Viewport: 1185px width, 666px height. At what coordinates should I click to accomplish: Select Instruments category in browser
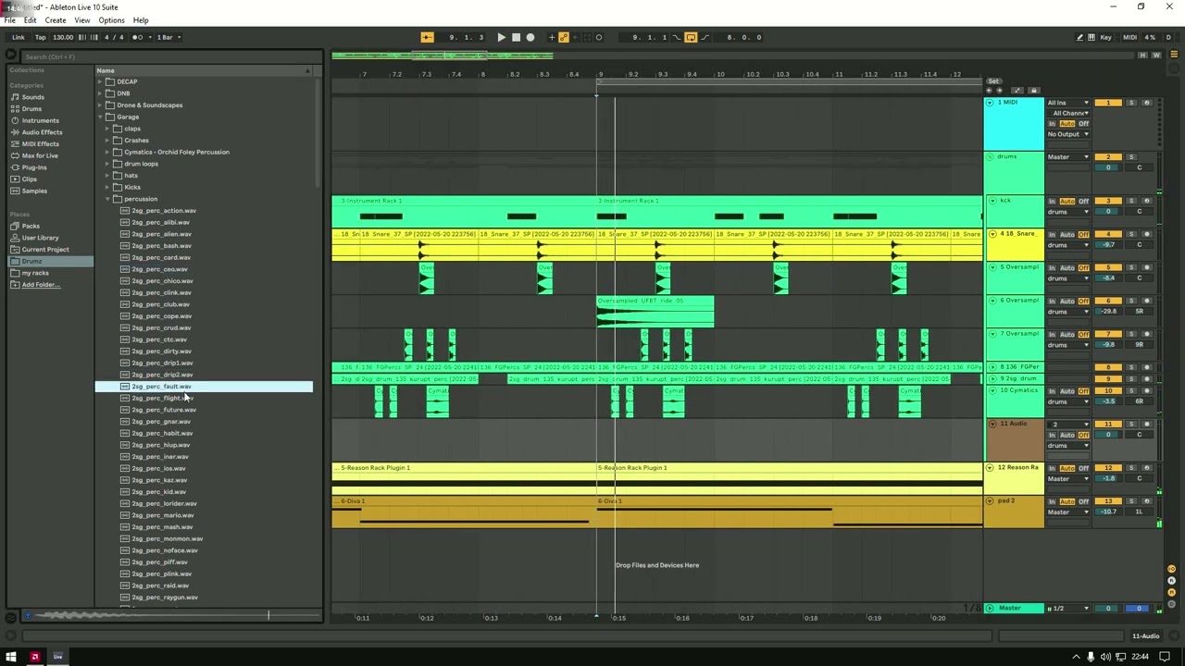point(40,120)
